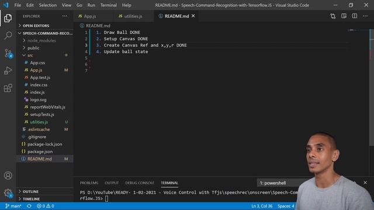
Task: Click the Spaces: 4 indentation status item
Action: pos(286,206)
